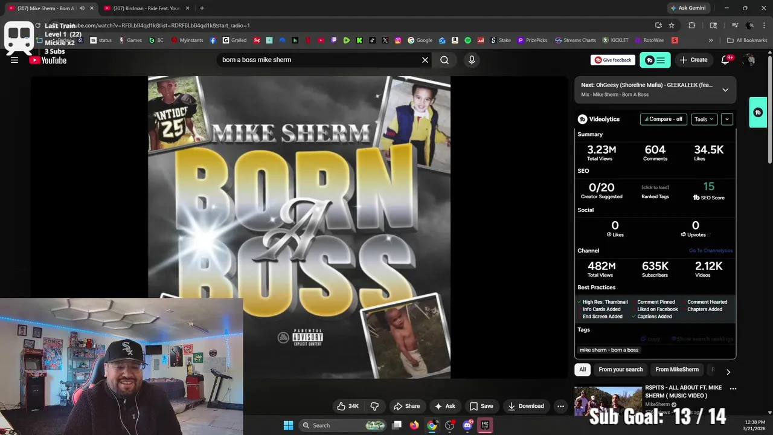This screenshot has width=773, height=435.
Task: Open the Kick bookmark icon
Action: click(359, 40)
